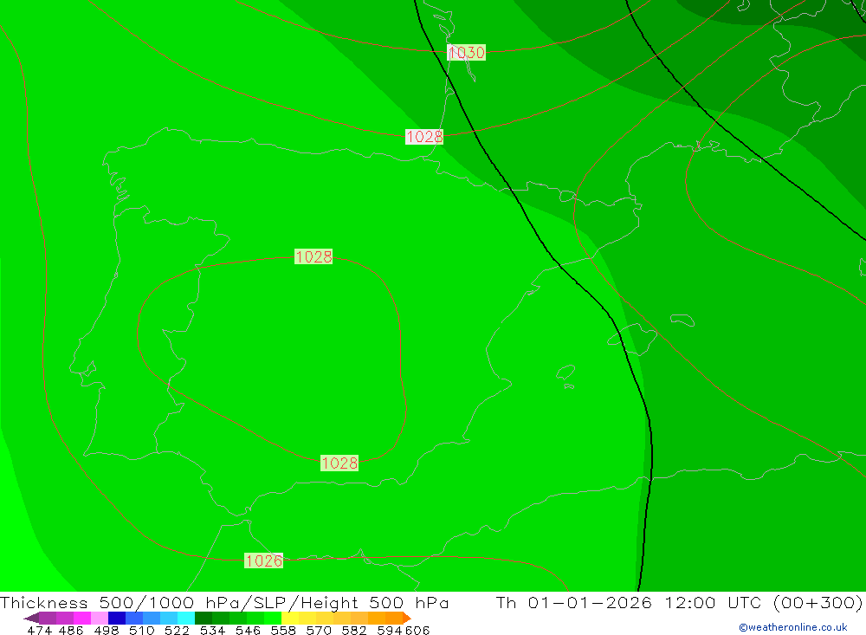Select the brightest green legend swatch
This screenshot has height=635, width=866.
tap(273, 618)
